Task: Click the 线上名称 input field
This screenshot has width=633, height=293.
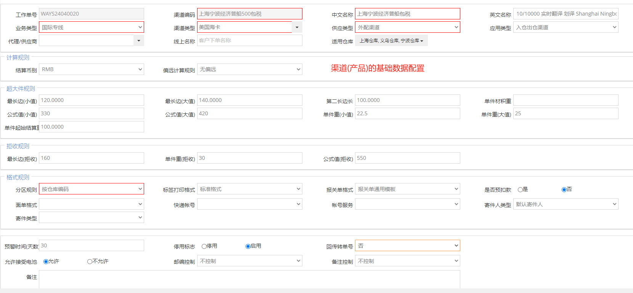Action: pyautogui.click(x=249, y=40)
